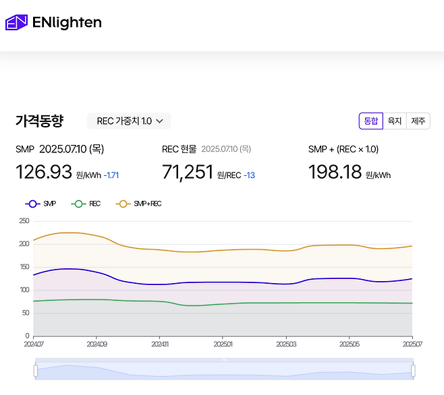
Task: Click the SMP change value -1.71
Action: (111, 175)
